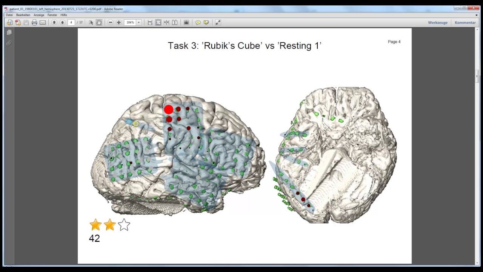Open the Datei menu
483x272 pixels.
click(x=9, y=15)
